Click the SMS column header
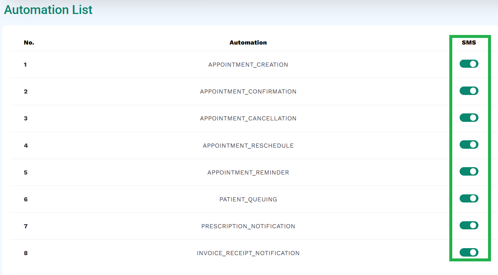 [469, 43]
